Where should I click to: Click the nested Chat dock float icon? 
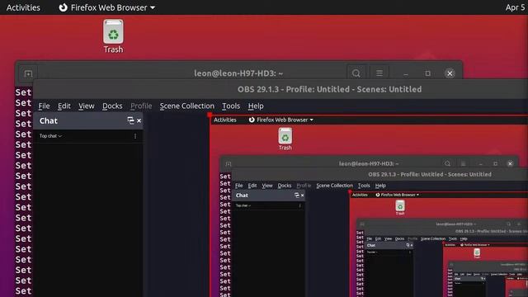[297, 196]
